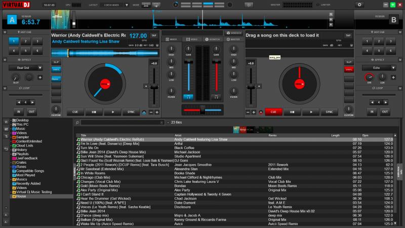Toggle VINYL mode on deck A
The height and width of the screenshot is (228, 405).
pyautogui.click(x=56, y=69)
